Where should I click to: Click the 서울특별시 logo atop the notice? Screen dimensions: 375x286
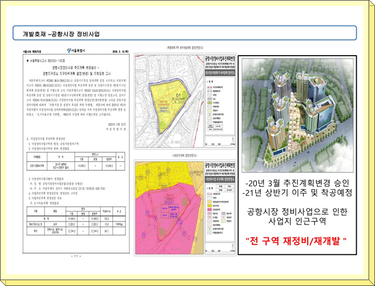tap(76, 51)
